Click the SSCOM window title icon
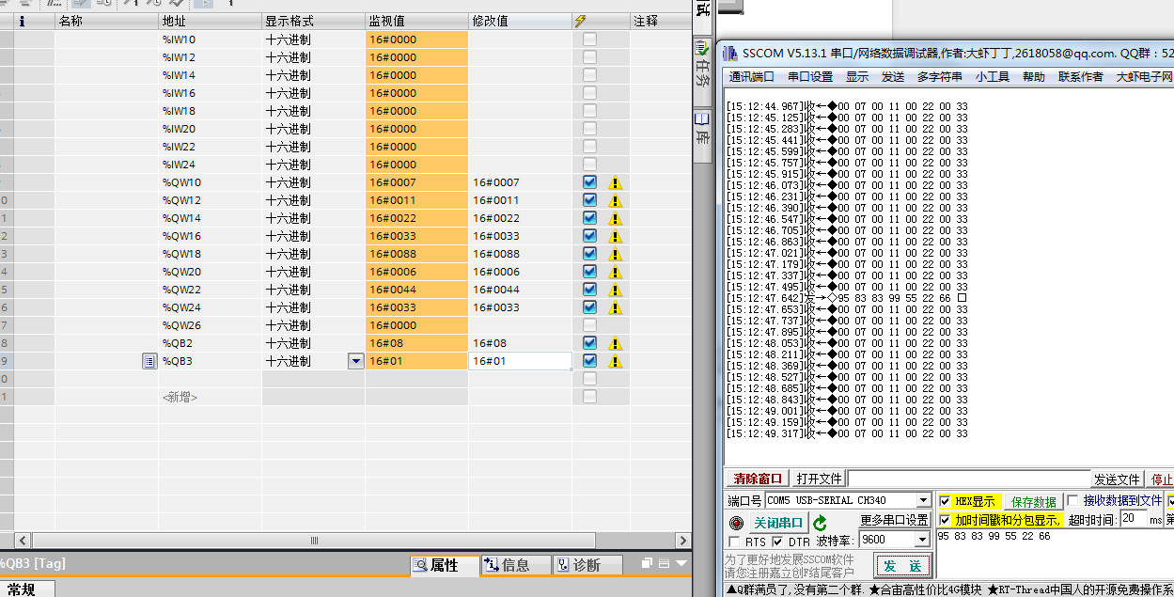Screen dimensions: 1174x597 pos(730,53)
